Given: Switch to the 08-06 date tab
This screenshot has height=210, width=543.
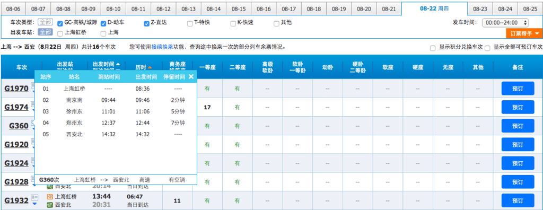Looking at the screenshot, I should pos(13,8).
